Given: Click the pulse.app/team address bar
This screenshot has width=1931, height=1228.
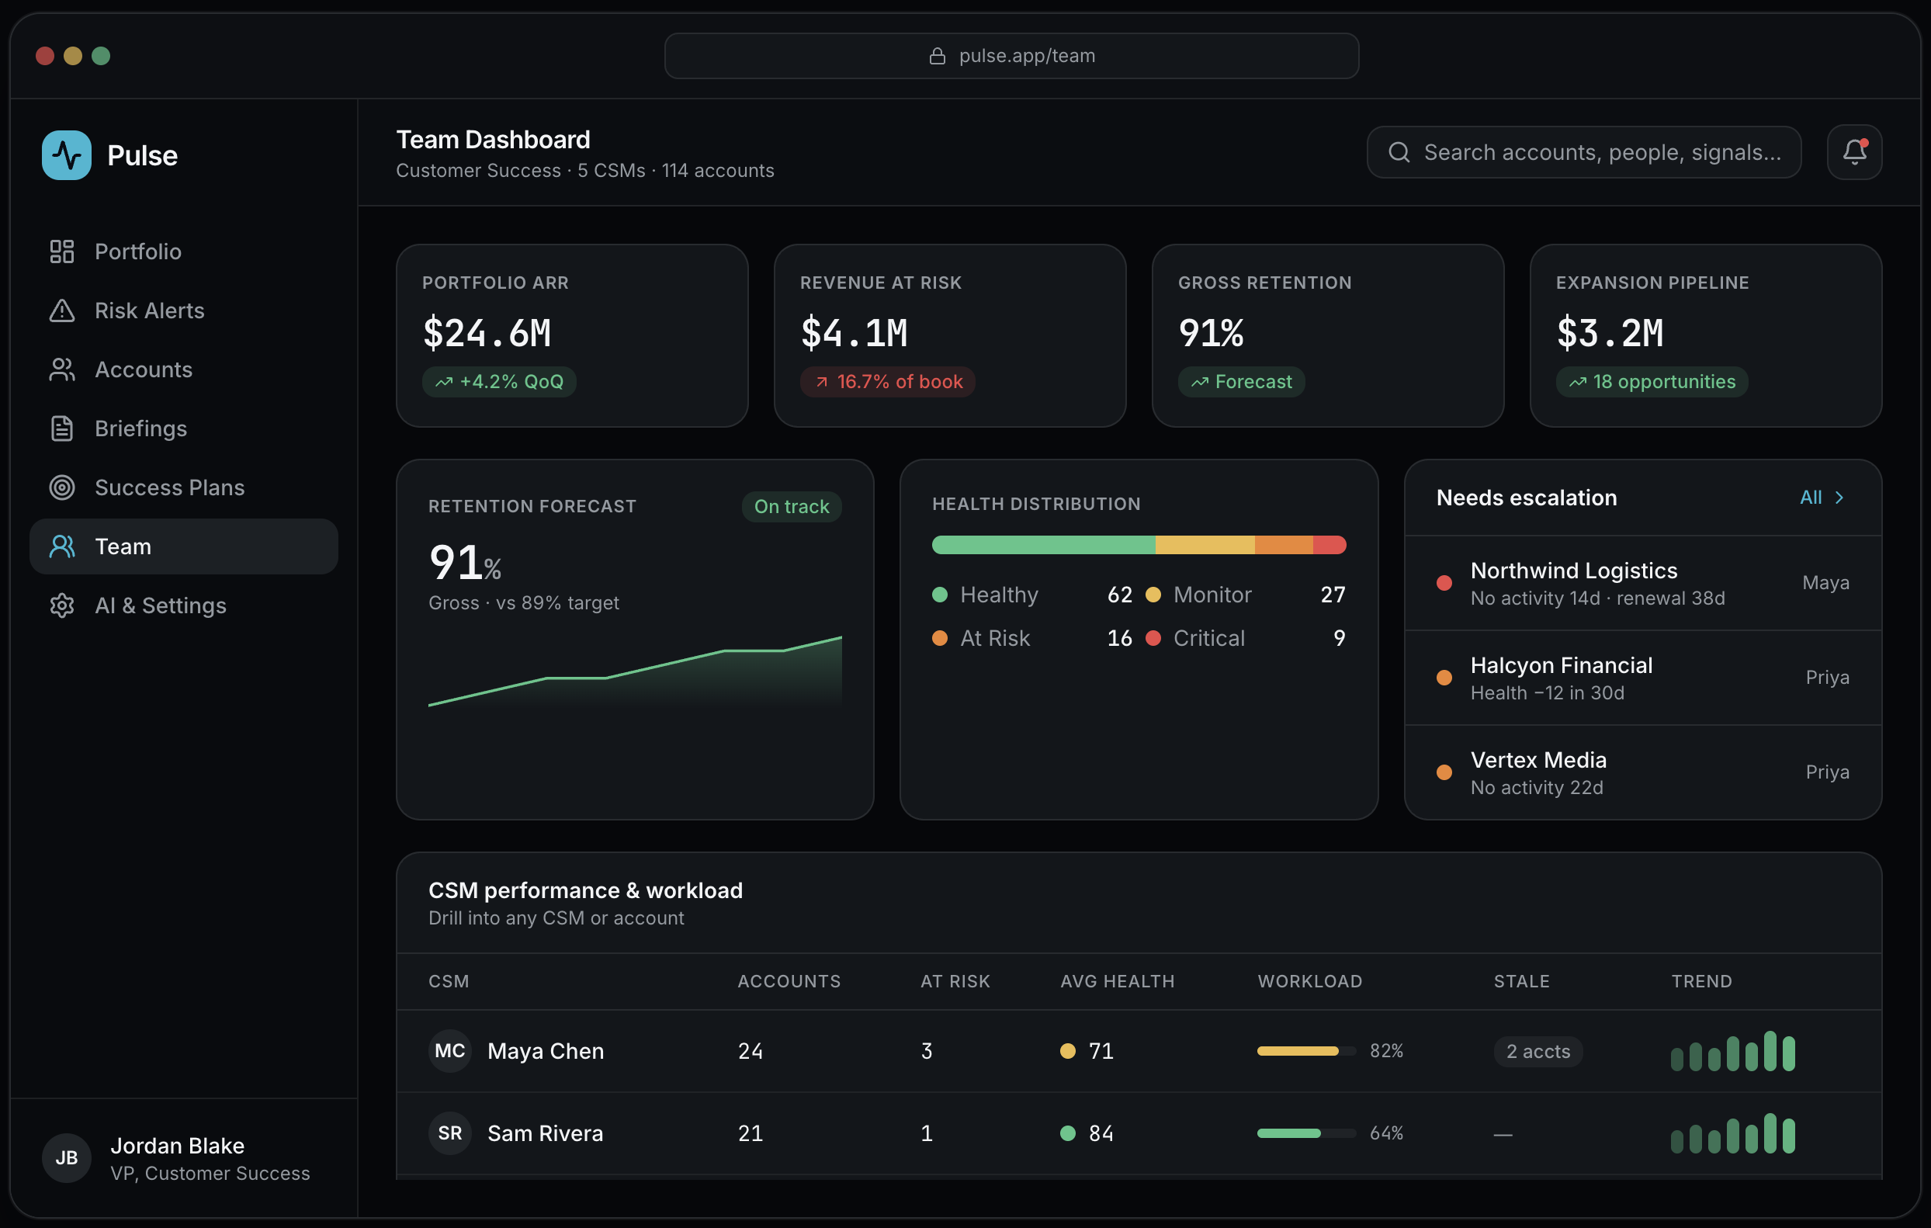Looking at the screenshot, I should 1011,55.
